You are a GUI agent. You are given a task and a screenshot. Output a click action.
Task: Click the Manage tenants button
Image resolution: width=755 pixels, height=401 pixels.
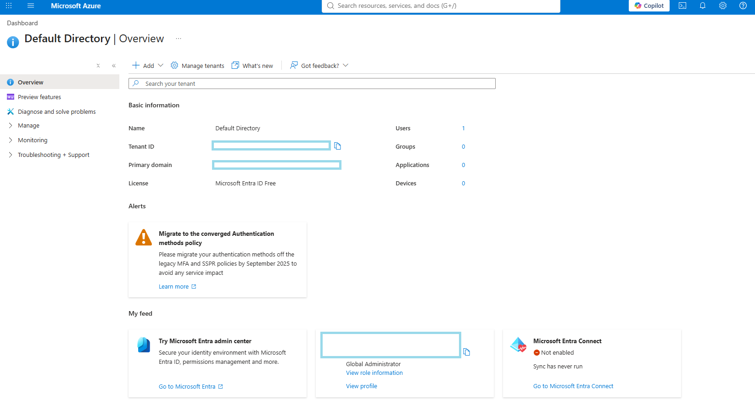point(197,66)
